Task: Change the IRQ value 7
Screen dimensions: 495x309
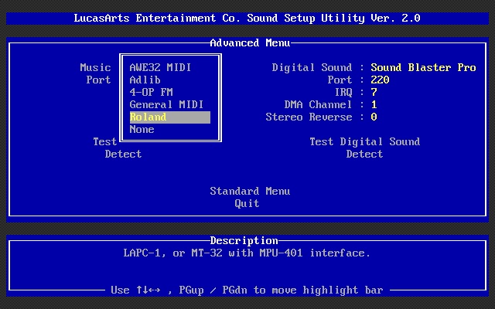Action: [374, 92]
